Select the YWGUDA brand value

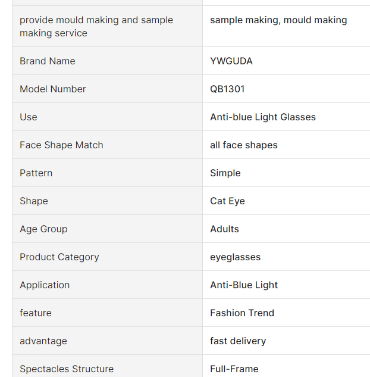(231, 61)
